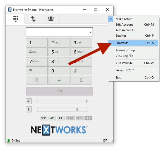Click View Log File entry
Image resolution: width=163 pixels, height=147 pixels.
(x=133, y=56)
